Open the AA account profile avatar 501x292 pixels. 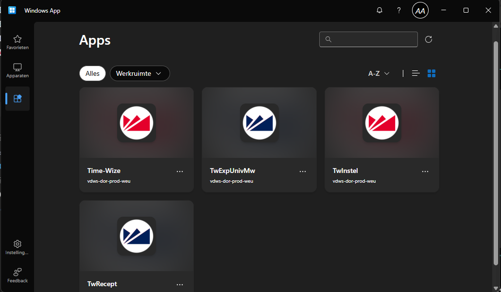[x=420, y=10]
